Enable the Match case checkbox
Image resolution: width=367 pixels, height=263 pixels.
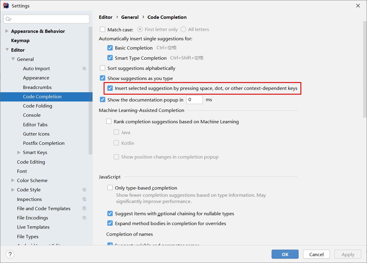[103, 29]
